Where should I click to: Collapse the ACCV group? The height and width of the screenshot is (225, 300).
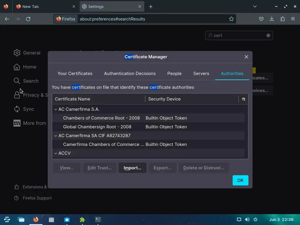tap(56, 154)
